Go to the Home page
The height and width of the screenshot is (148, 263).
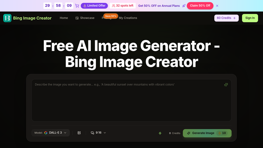(x=64, y=18)
